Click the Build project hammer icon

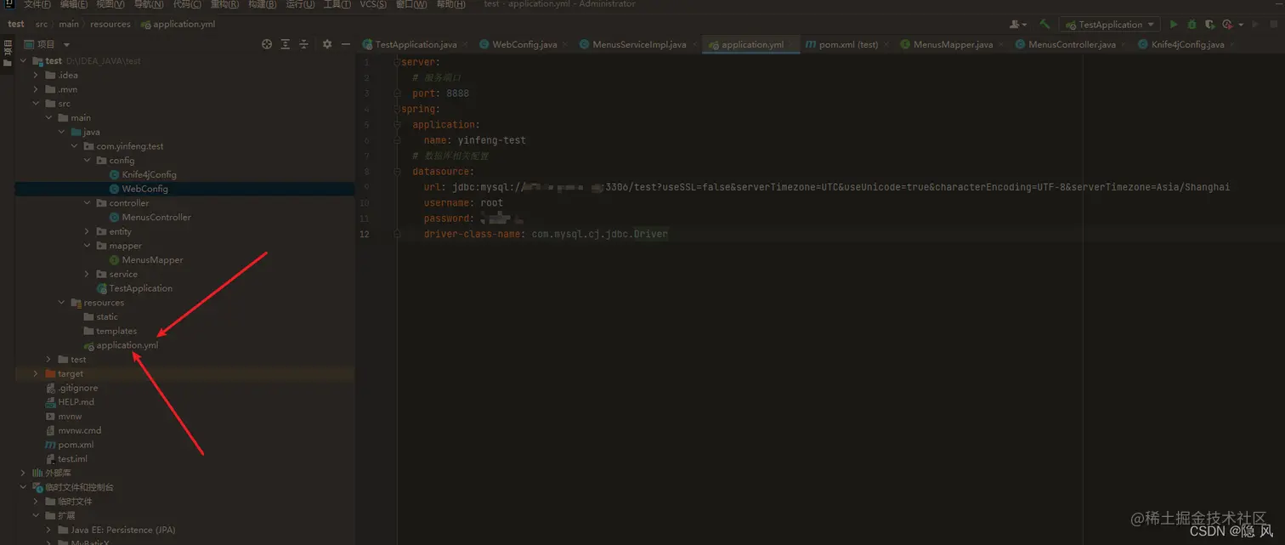pos(1045,25)
